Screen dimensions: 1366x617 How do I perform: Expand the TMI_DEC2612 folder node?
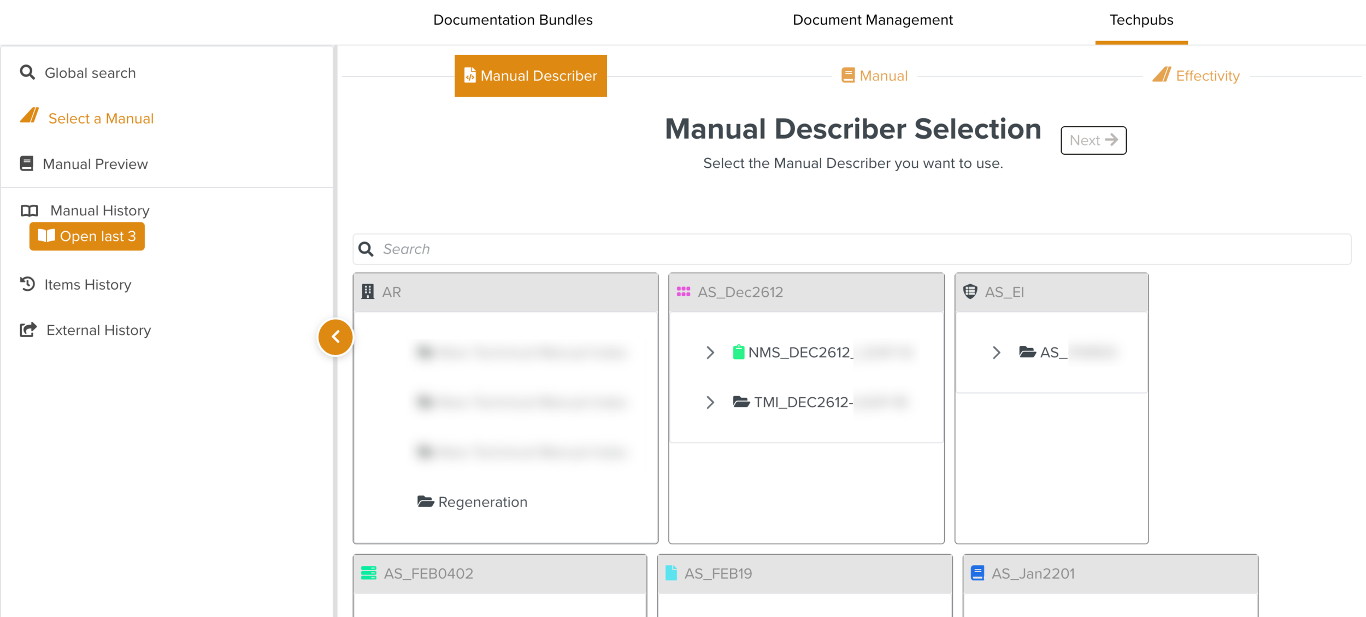(x=710, y=403)
